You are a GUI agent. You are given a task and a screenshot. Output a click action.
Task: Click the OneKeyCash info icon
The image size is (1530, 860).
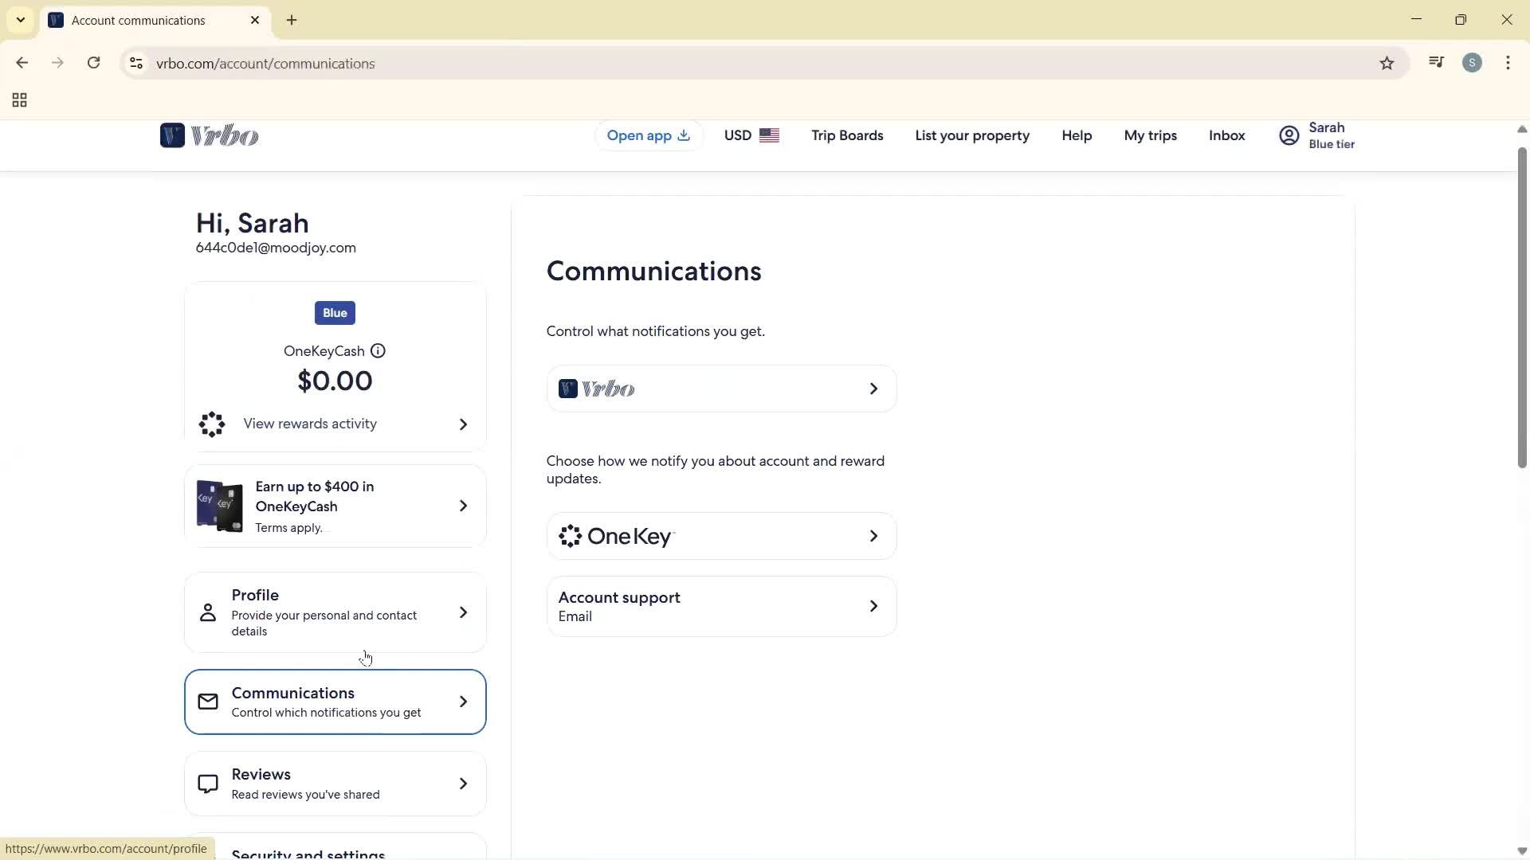tap(378, 350)
